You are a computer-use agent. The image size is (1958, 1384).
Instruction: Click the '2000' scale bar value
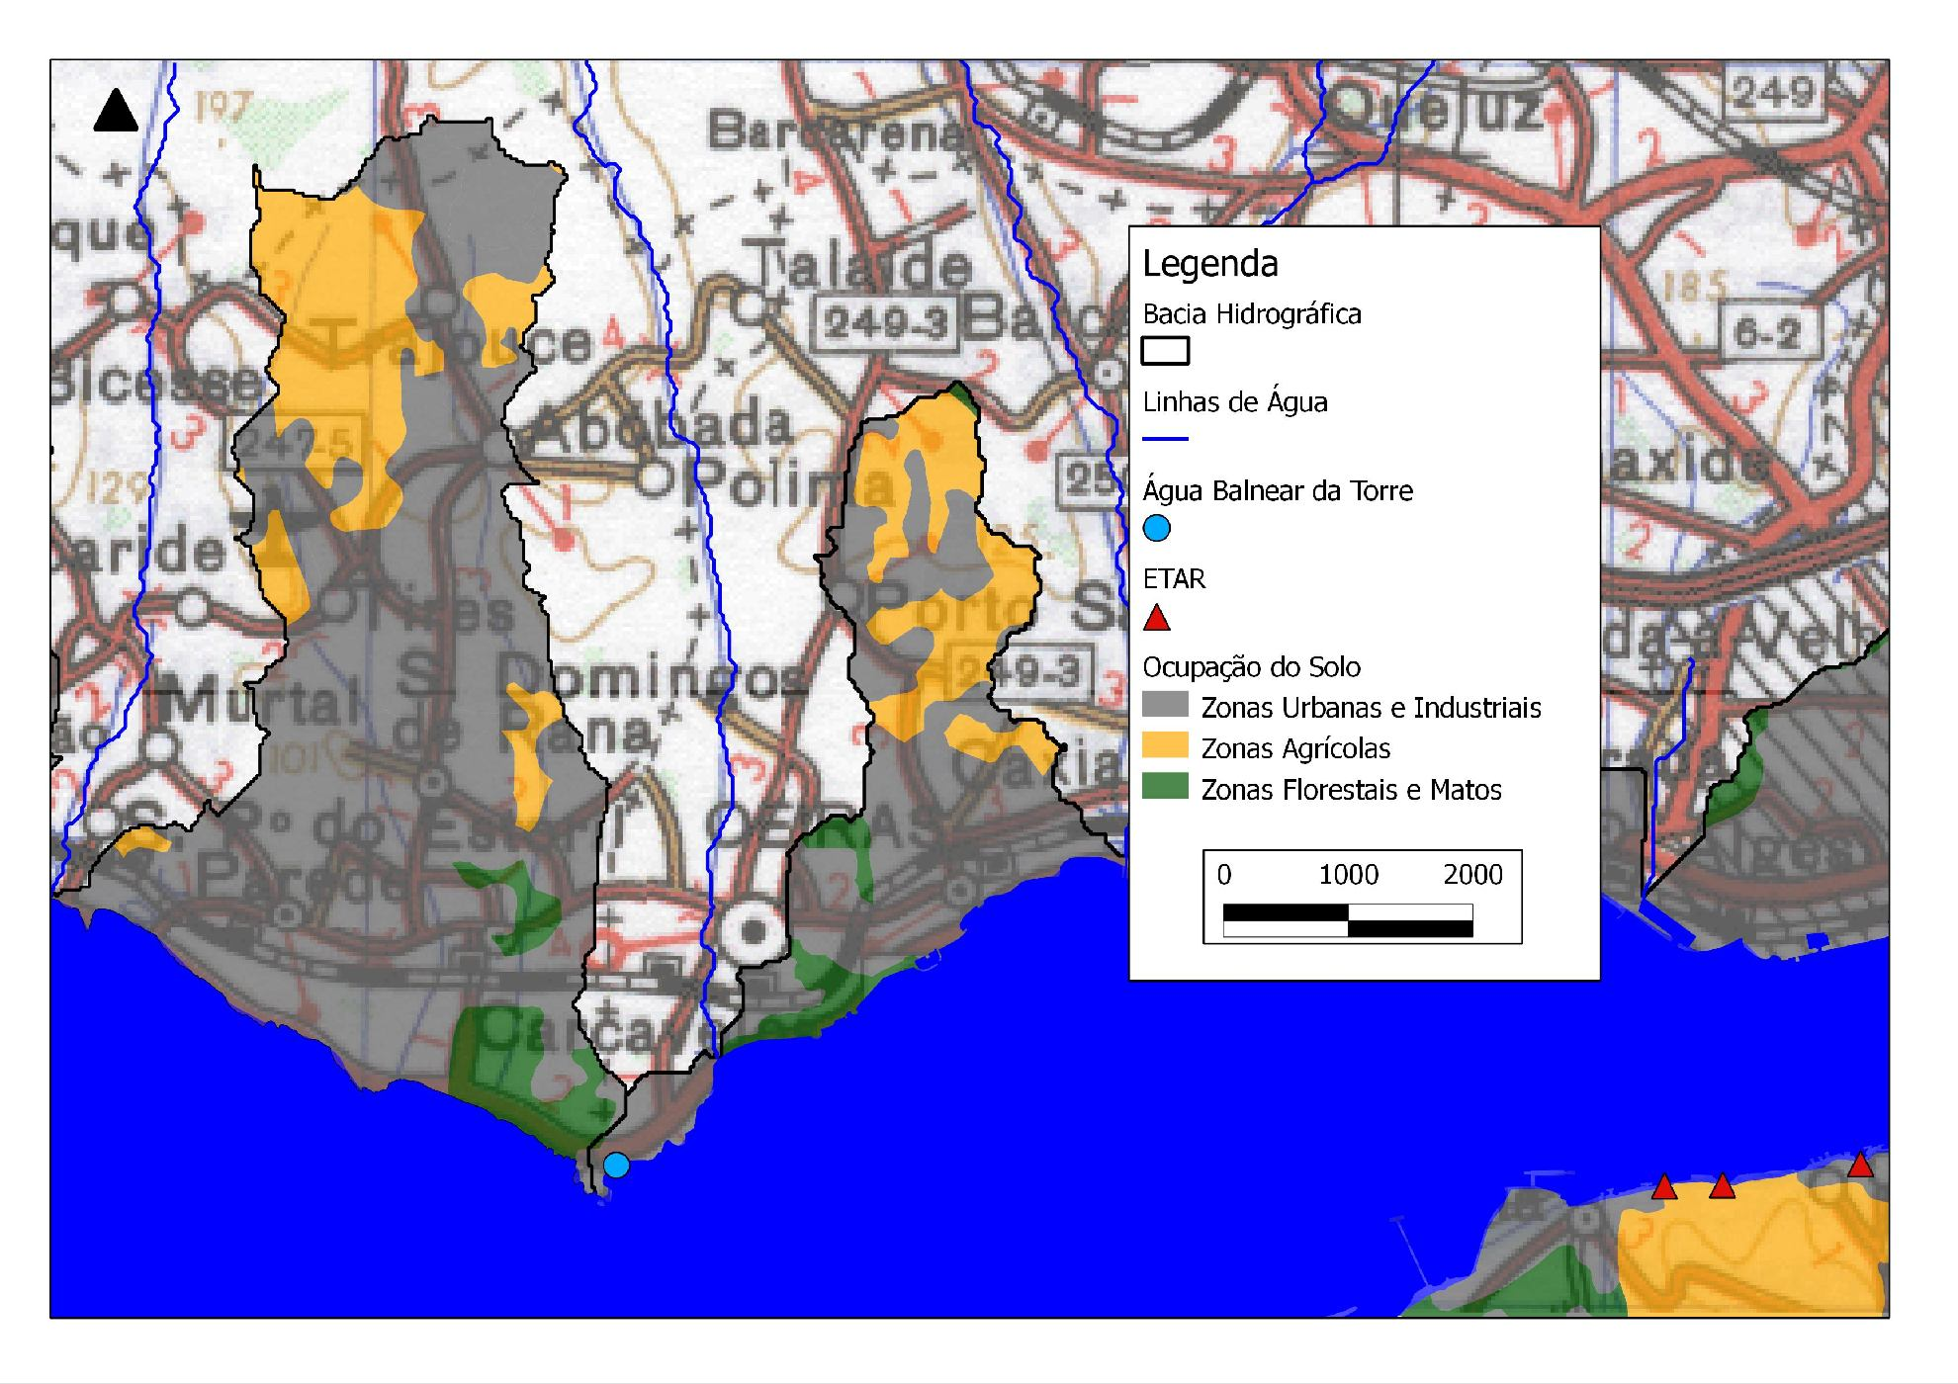[1473, 875]
